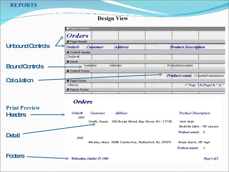Click the arrow icon beside Order# Footer
The image size is (229, 172).
pyautogui.click(x=68, y=71)
